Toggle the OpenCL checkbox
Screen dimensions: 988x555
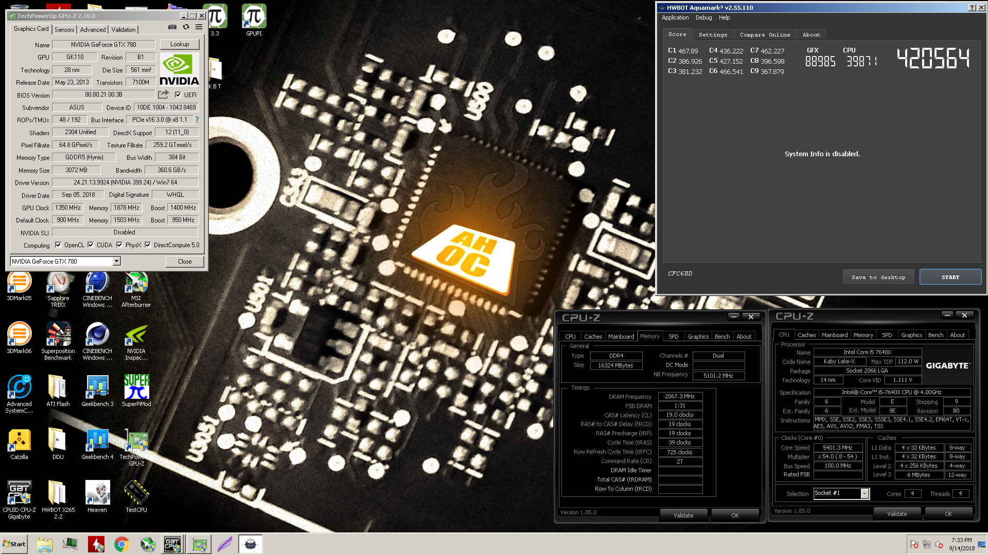(58, 245)
